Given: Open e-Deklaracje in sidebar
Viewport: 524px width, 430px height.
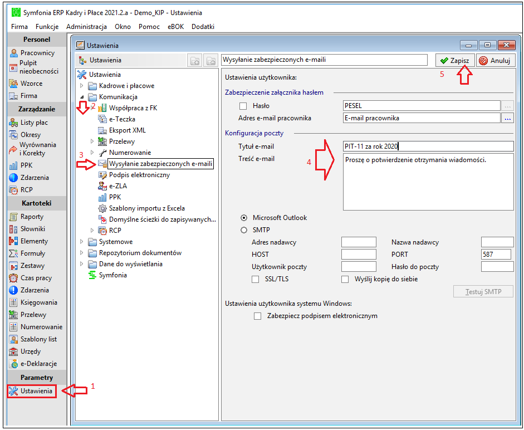Looking at the screenshot, I should [33, 364].
